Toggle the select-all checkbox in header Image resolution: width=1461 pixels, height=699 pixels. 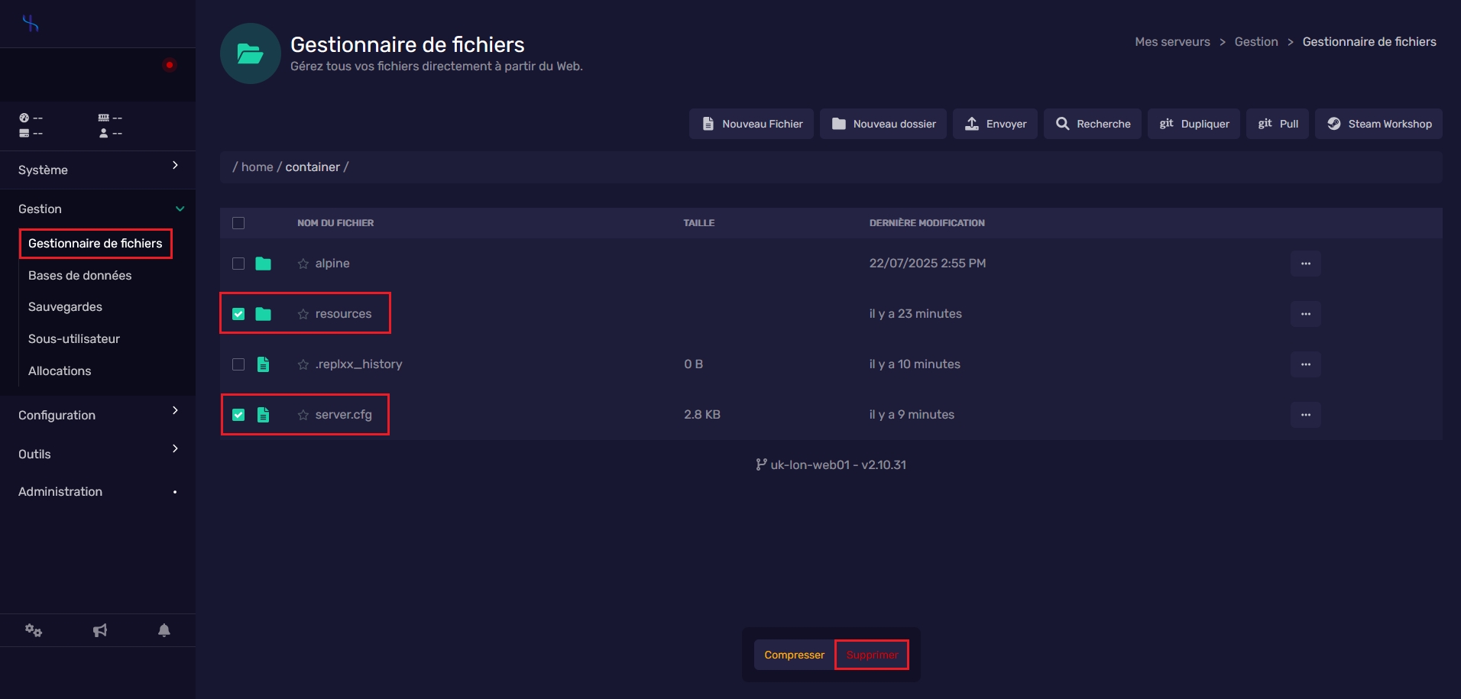(238, 223)
